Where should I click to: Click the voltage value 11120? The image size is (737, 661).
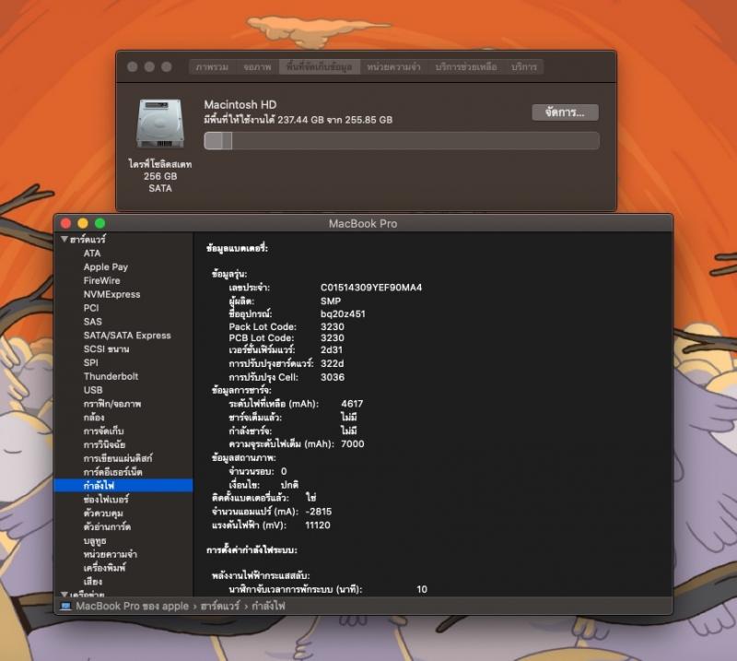point(318,525)
